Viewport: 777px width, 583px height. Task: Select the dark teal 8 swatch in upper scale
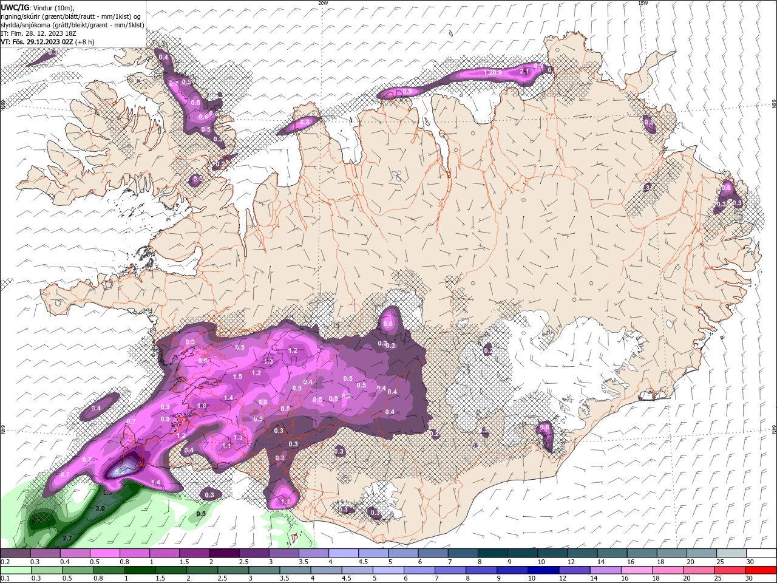[493, 553]
